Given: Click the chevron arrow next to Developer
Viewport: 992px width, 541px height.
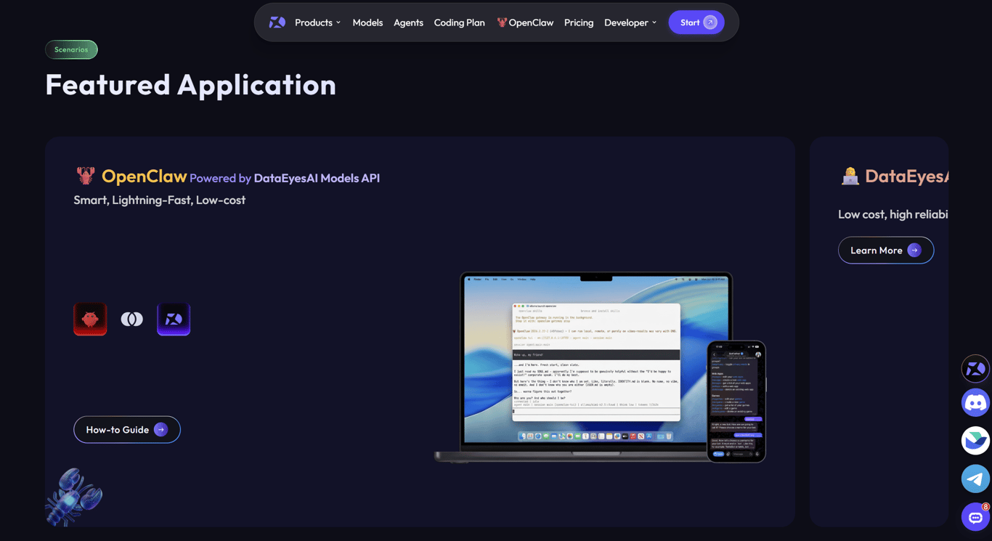Looking at the screenshot, I should tap(654, 23).
